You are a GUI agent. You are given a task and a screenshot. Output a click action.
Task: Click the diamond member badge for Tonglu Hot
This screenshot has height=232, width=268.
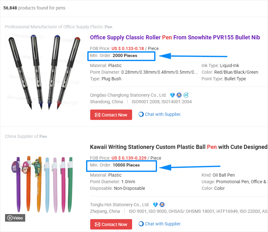[155, 205]
